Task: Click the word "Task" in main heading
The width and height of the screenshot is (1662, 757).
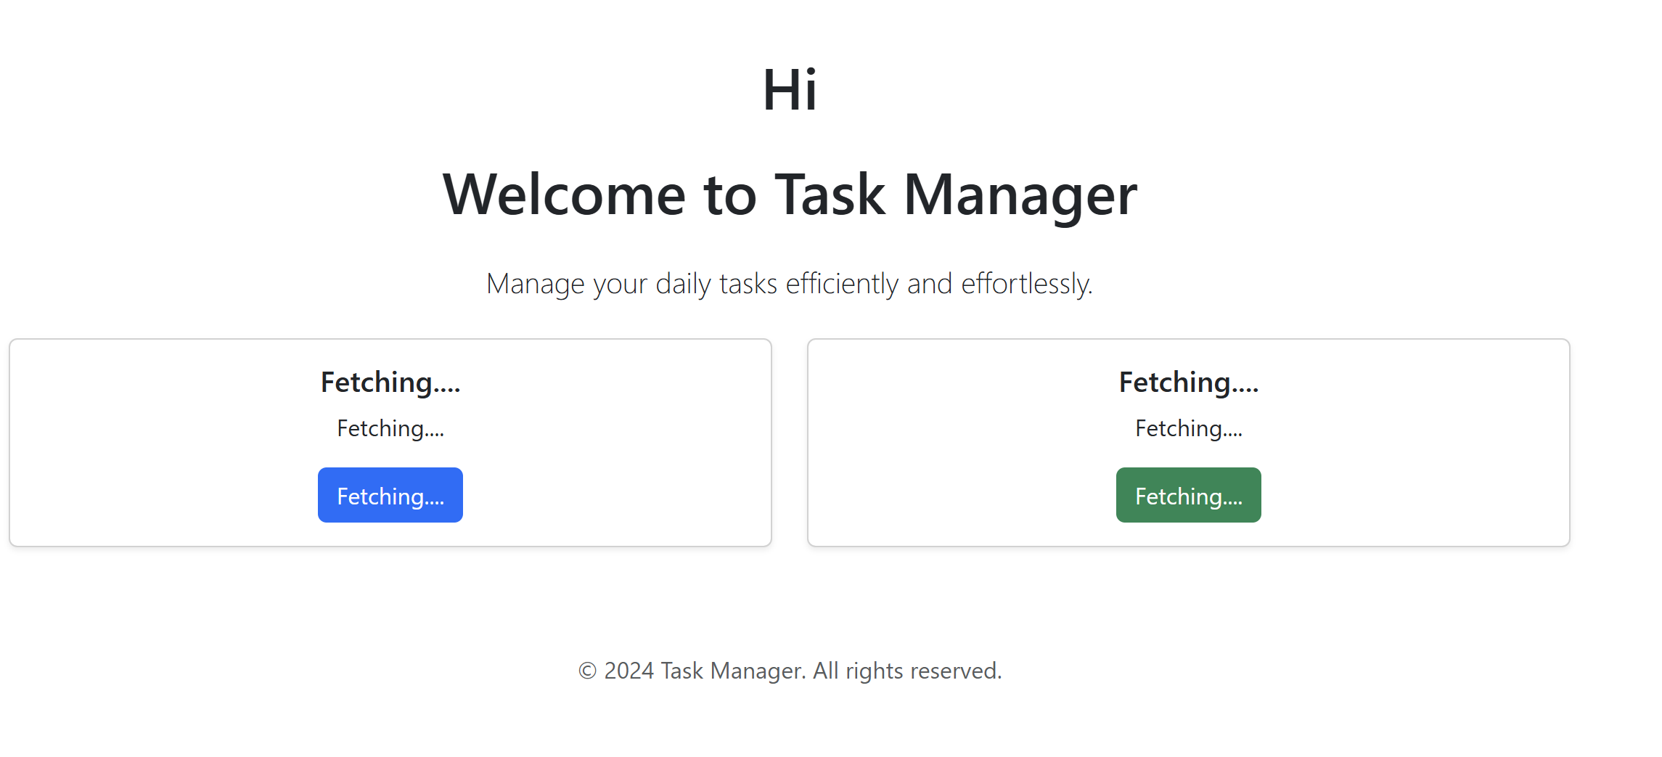Action: (830, 195)
